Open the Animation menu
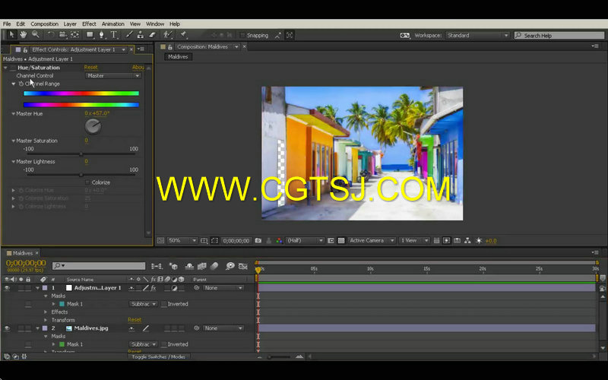The width and height of the screenshot is (608, 380). tap(112, 24)
